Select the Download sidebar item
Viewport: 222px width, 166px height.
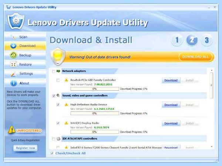[25, 46]
